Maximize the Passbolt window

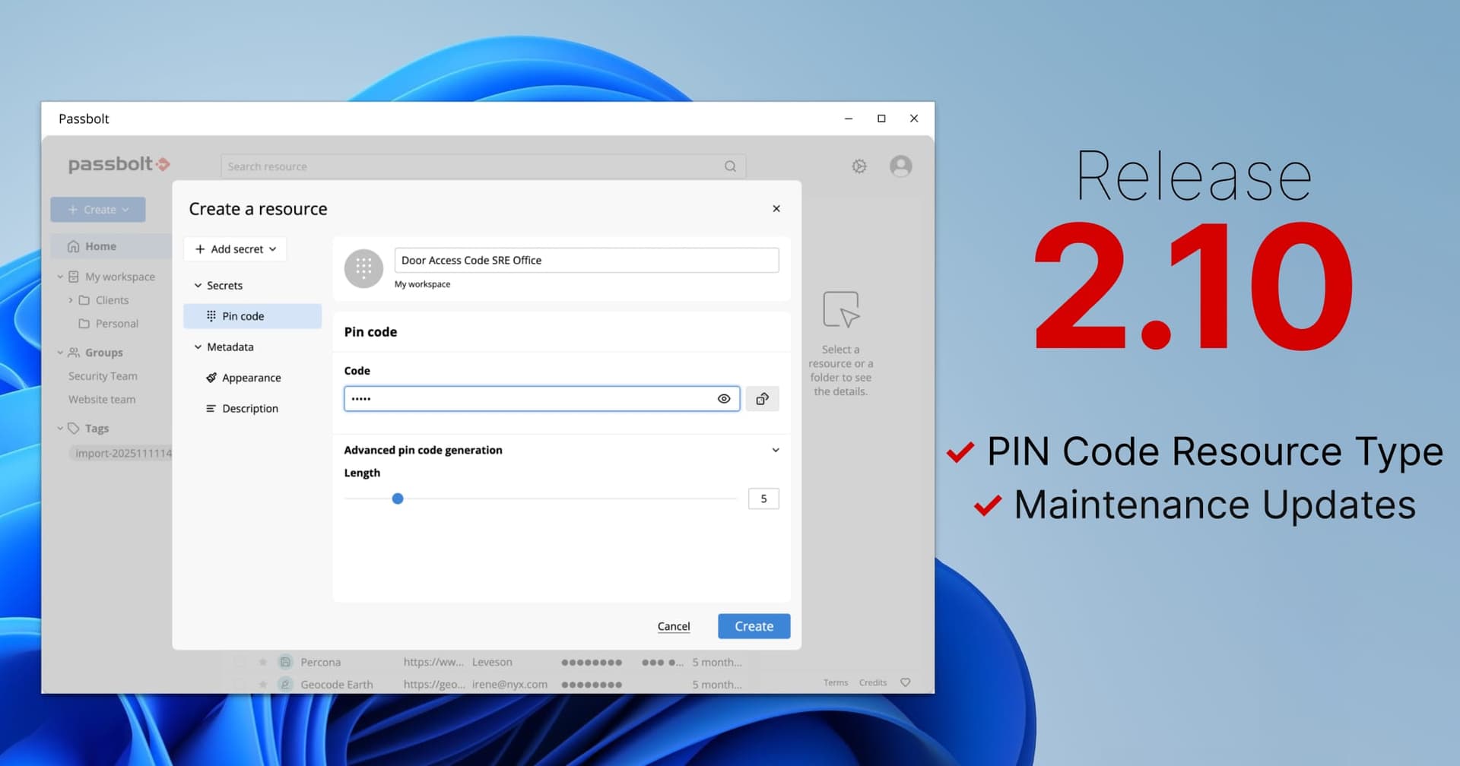pyautogui.click(x=881, y=119)
